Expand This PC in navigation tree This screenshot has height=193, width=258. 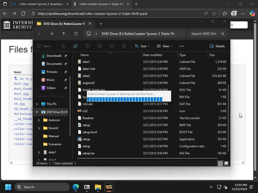click(x=37, y=104)
